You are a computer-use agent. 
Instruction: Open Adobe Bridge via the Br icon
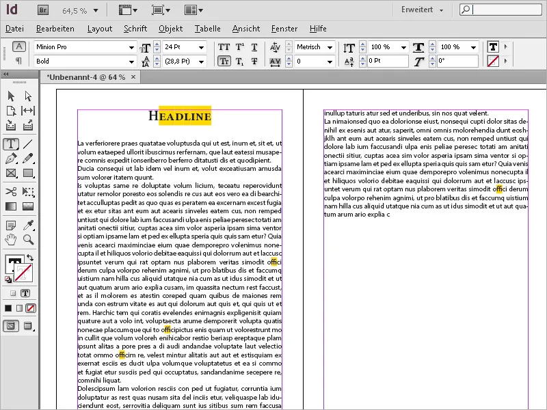[42, 10]
